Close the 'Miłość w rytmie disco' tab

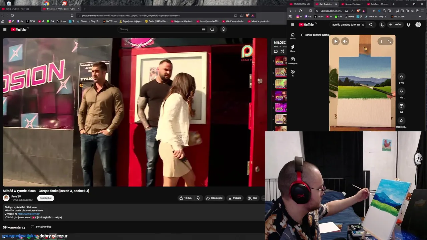[x=78, y=9]
